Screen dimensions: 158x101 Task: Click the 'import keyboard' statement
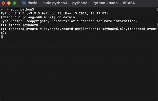tap(23, 25)
